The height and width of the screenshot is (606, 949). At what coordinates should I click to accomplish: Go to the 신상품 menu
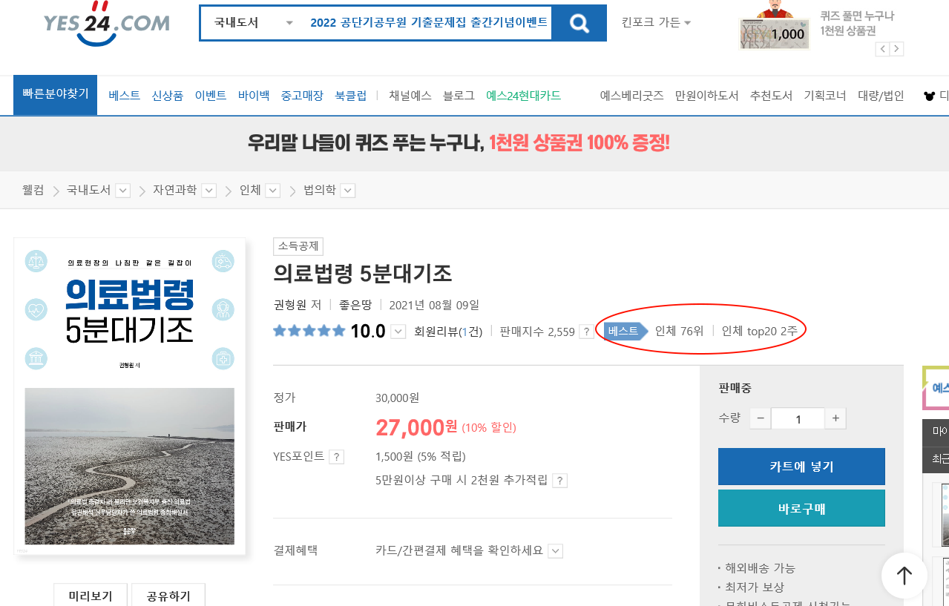coord(168,96)
